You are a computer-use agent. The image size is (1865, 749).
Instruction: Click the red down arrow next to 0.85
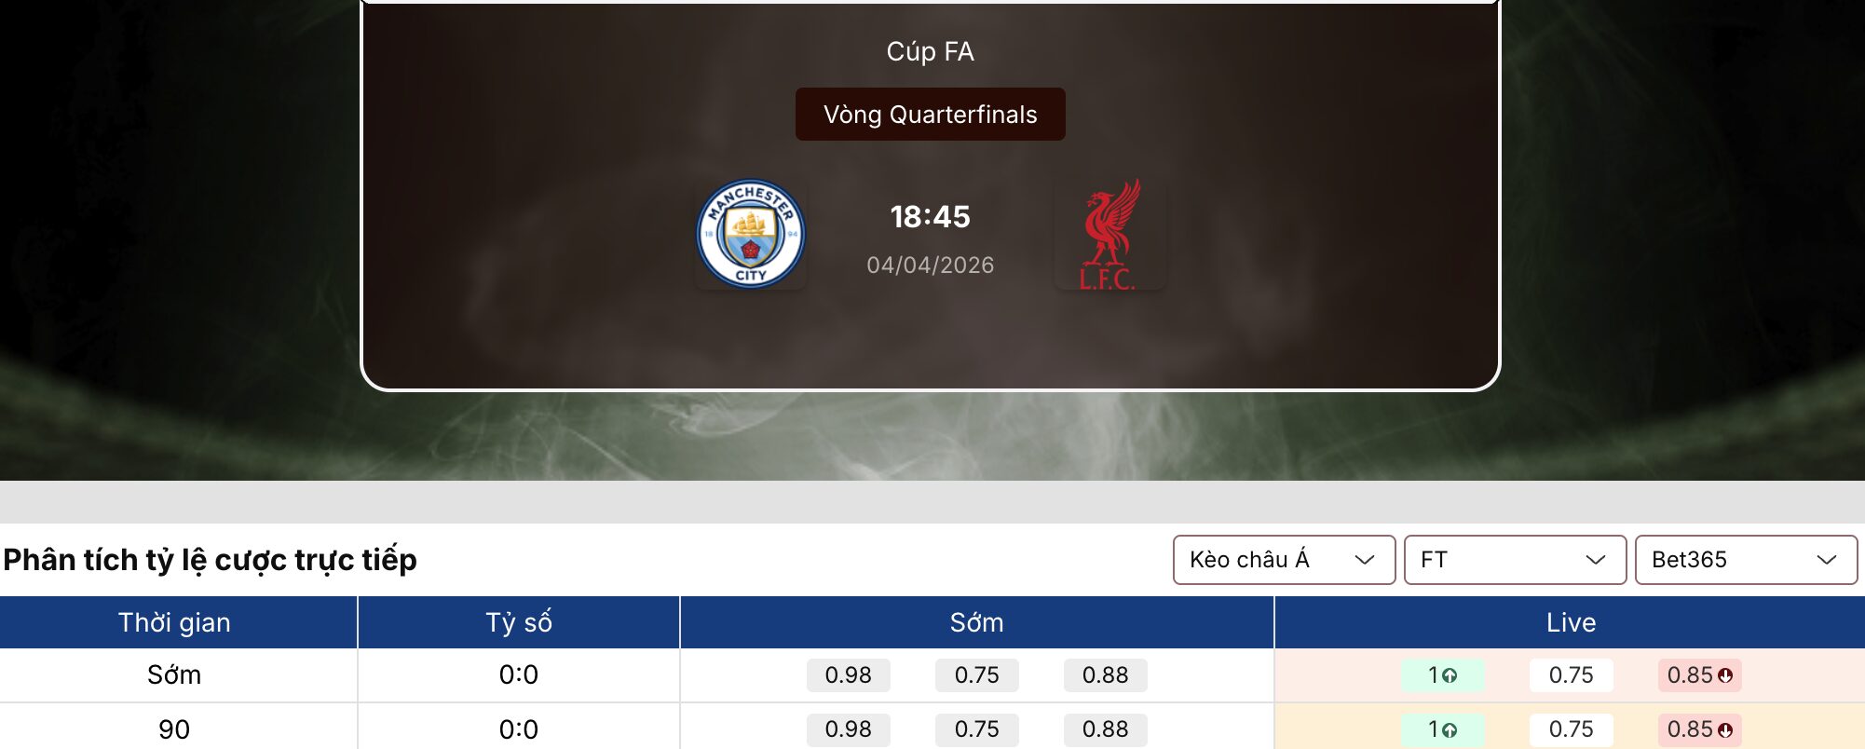pyautogui.click(x=1725, y=675)
